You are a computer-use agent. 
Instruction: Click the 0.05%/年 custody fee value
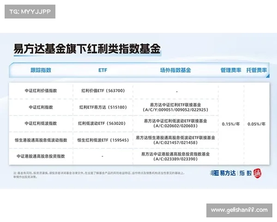pyautogui.click(x=257, y=124)
